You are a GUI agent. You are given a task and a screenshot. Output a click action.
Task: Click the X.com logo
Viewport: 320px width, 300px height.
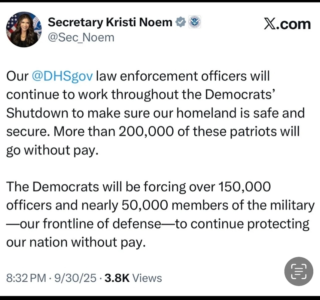pos(287,24)
